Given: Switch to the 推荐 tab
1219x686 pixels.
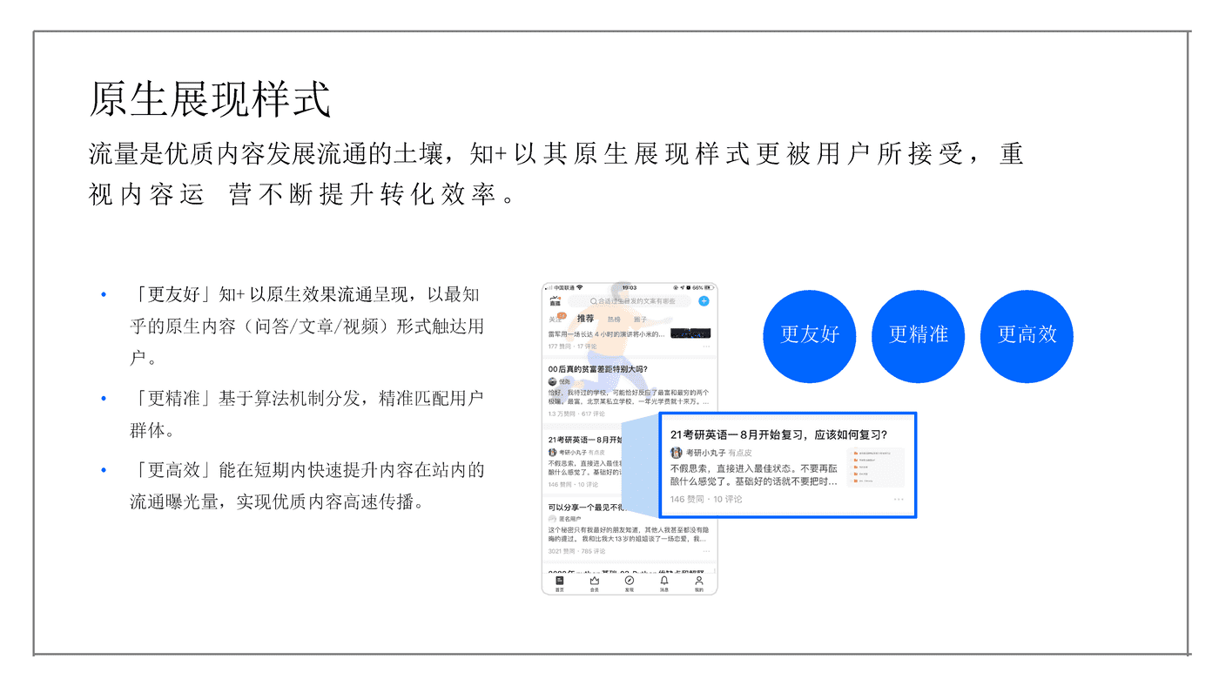Looking at the screenshot, I should coord(585,319).
